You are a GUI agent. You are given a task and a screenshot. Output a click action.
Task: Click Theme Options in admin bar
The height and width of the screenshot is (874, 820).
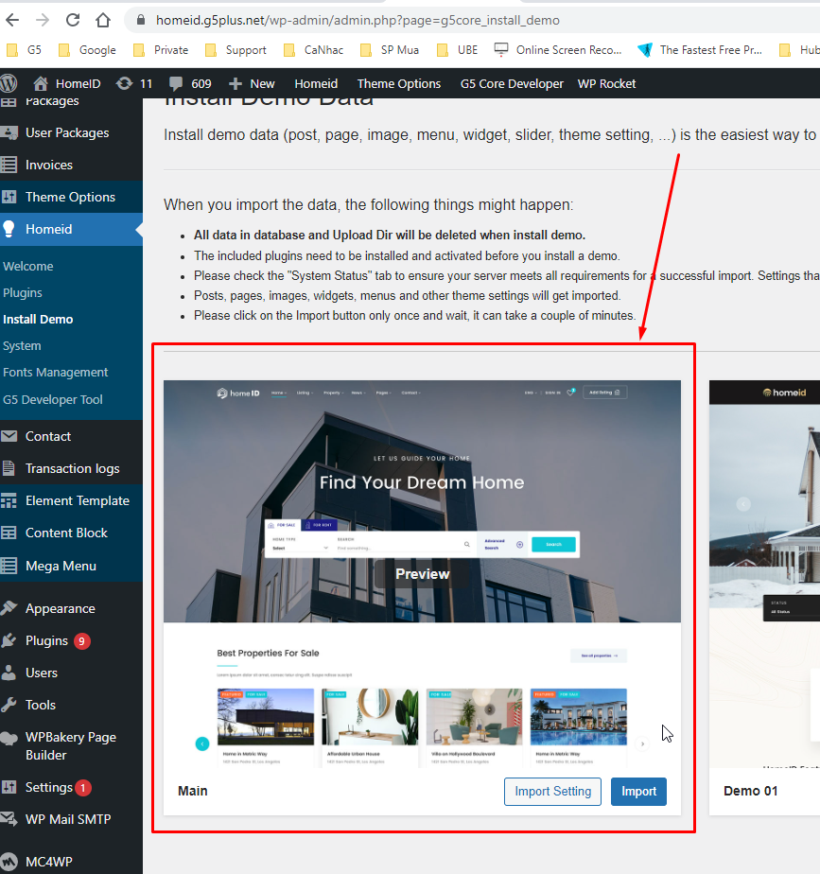[398, 83]
